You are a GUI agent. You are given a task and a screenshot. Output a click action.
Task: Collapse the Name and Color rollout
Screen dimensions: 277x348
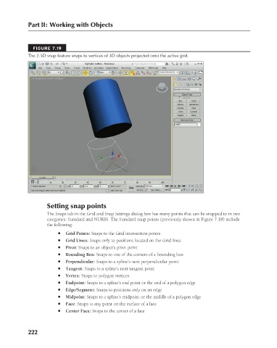187,120
